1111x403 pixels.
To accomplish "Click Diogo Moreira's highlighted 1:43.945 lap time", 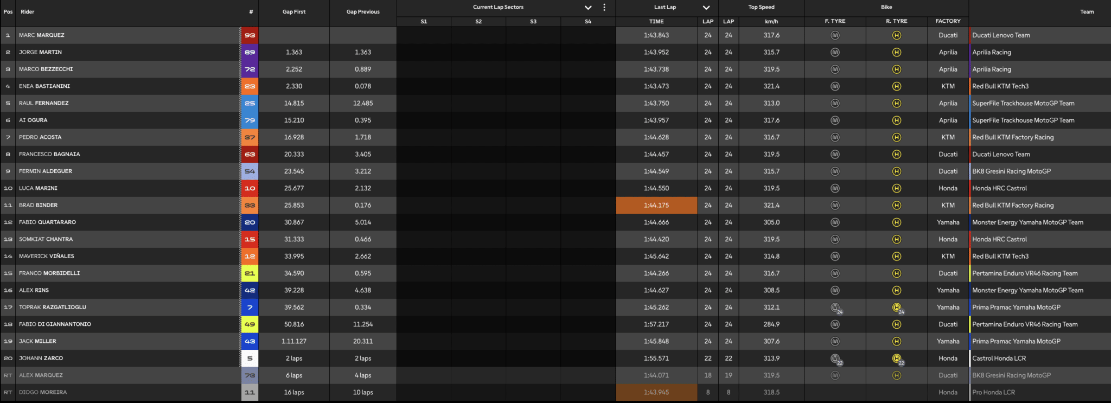I will point(656,392).
